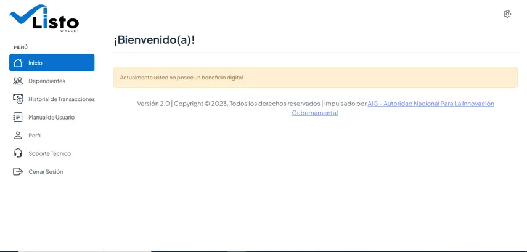Click the ¡Bienvenido(a)! heading

154,40
